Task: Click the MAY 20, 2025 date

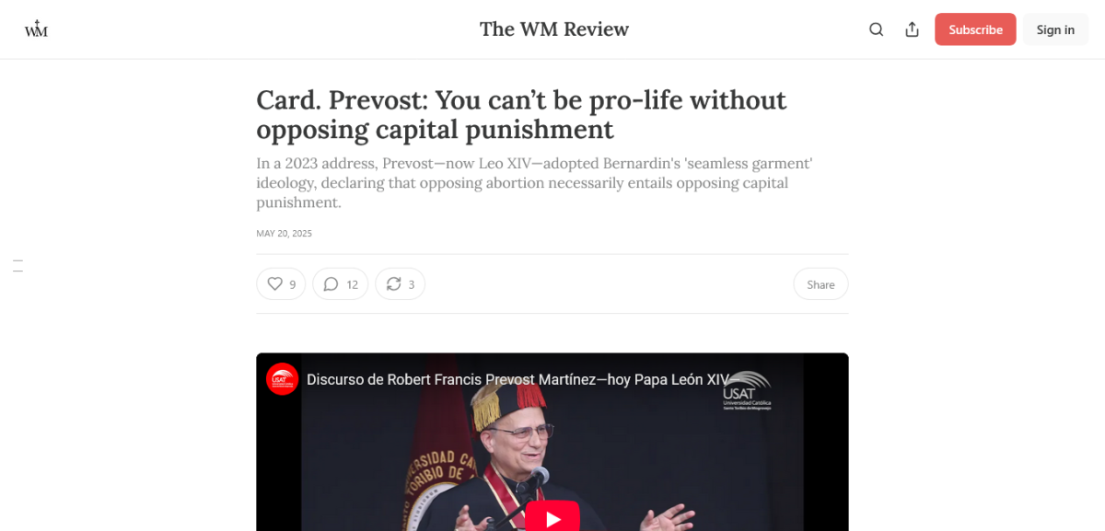Action: [284, 234]
